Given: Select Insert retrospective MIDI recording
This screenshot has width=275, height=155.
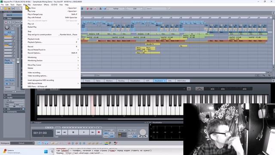Looking at the screenshot, I should (52, 80).
